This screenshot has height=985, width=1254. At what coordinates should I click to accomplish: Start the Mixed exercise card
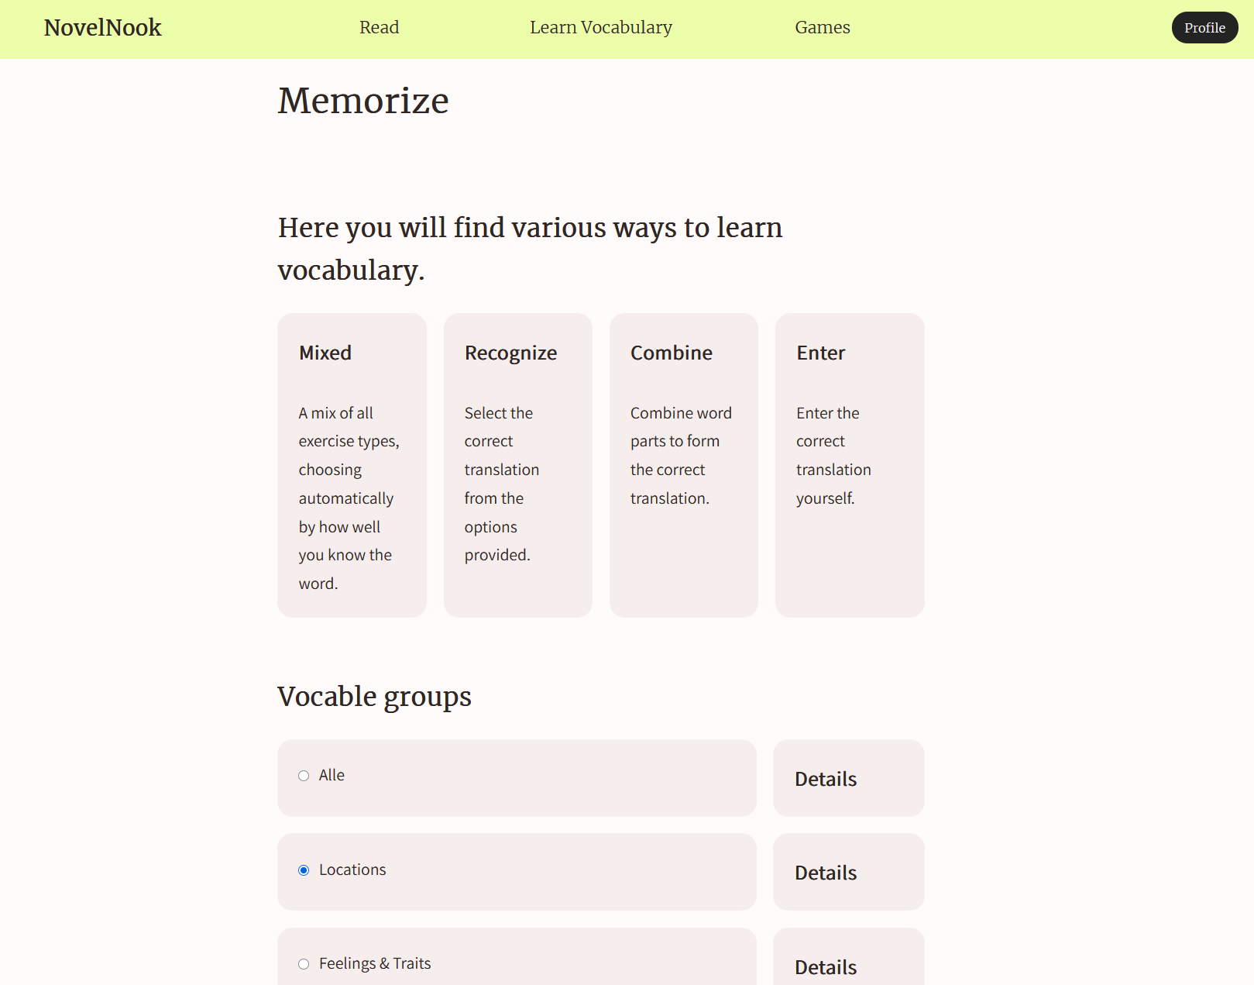pos(352,465)
